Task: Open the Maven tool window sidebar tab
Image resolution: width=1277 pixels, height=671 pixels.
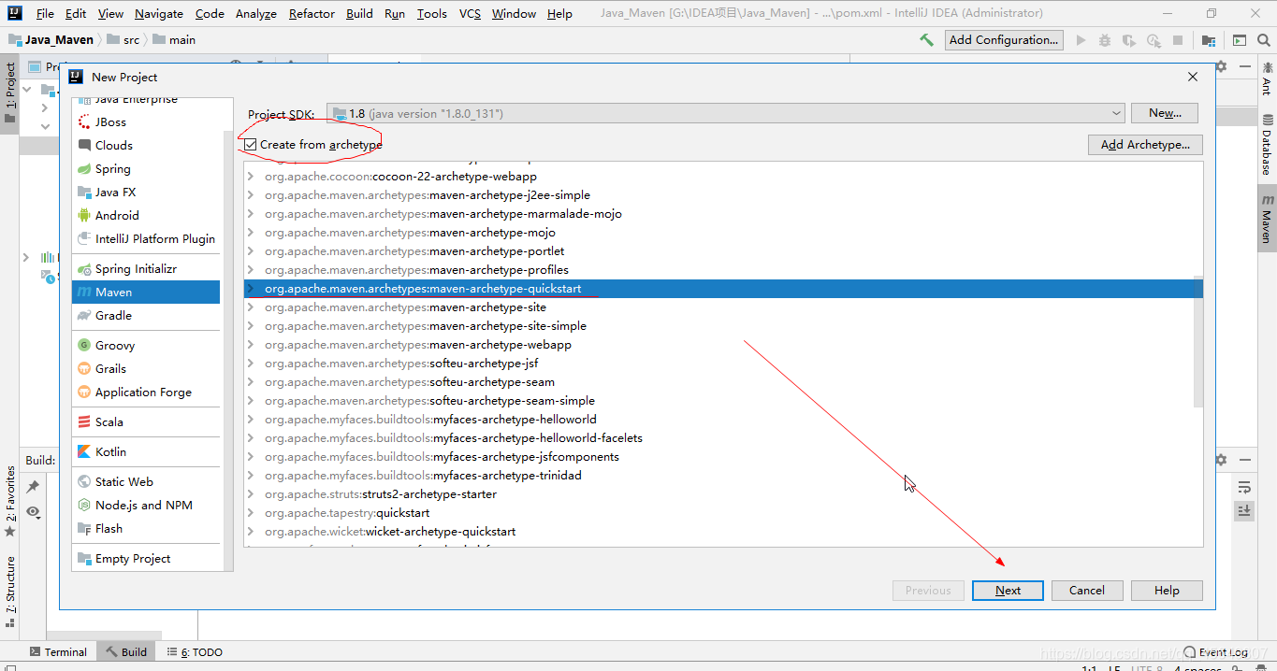Action: (1267, 219)
